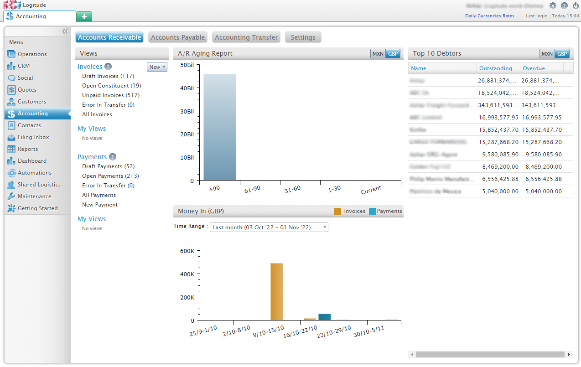Click the power logout icon
This screenshot has height=367, width=581.
click(x=576, y=5)
